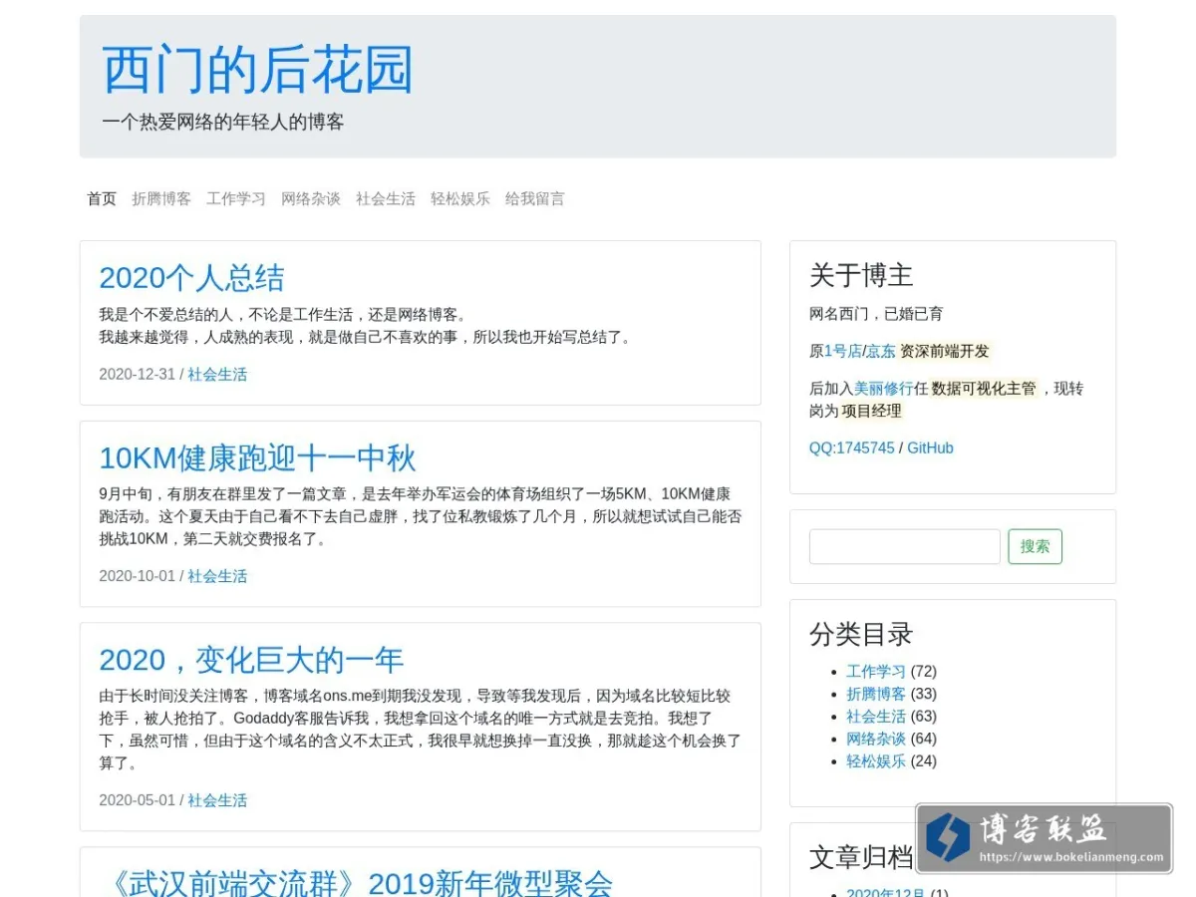The width and height of the screenshot is (1196, 897).
Task: Click the highlighted text 数据可视化主管
Action: [984, 389]
